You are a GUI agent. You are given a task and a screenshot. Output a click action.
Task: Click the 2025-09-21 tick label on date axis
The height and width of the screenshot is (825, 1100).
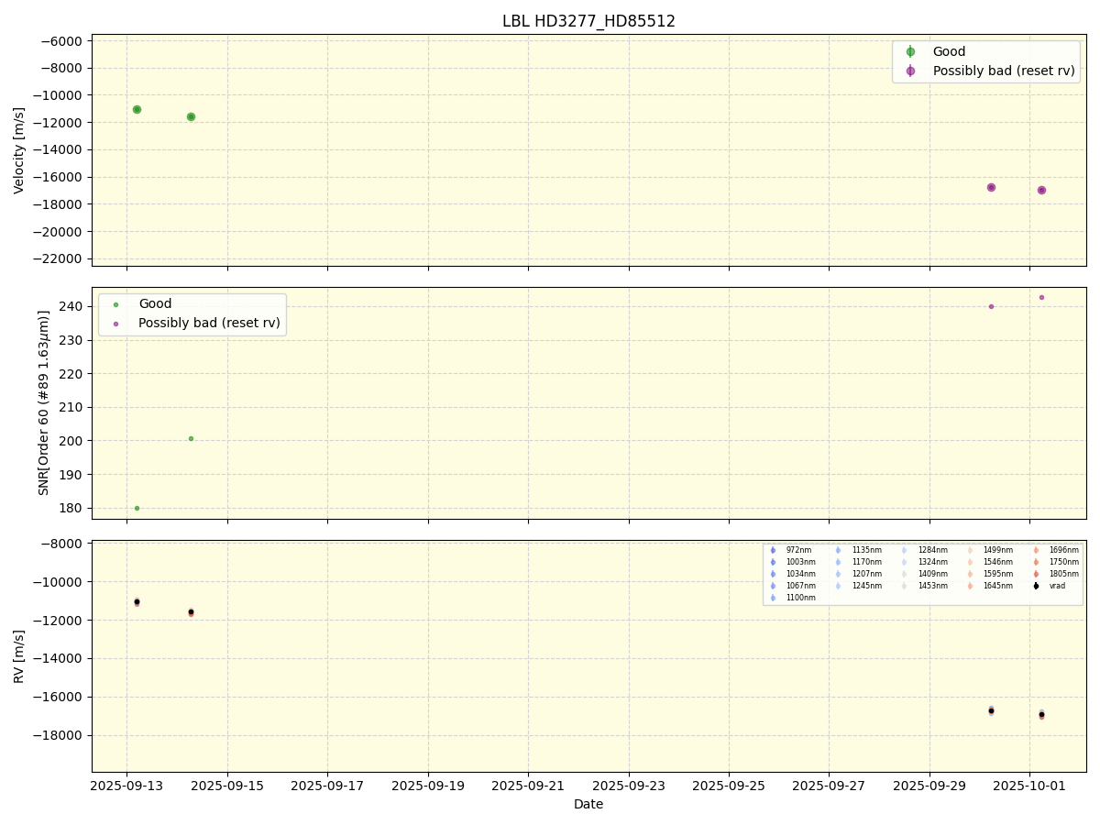[x=528, y=786]
